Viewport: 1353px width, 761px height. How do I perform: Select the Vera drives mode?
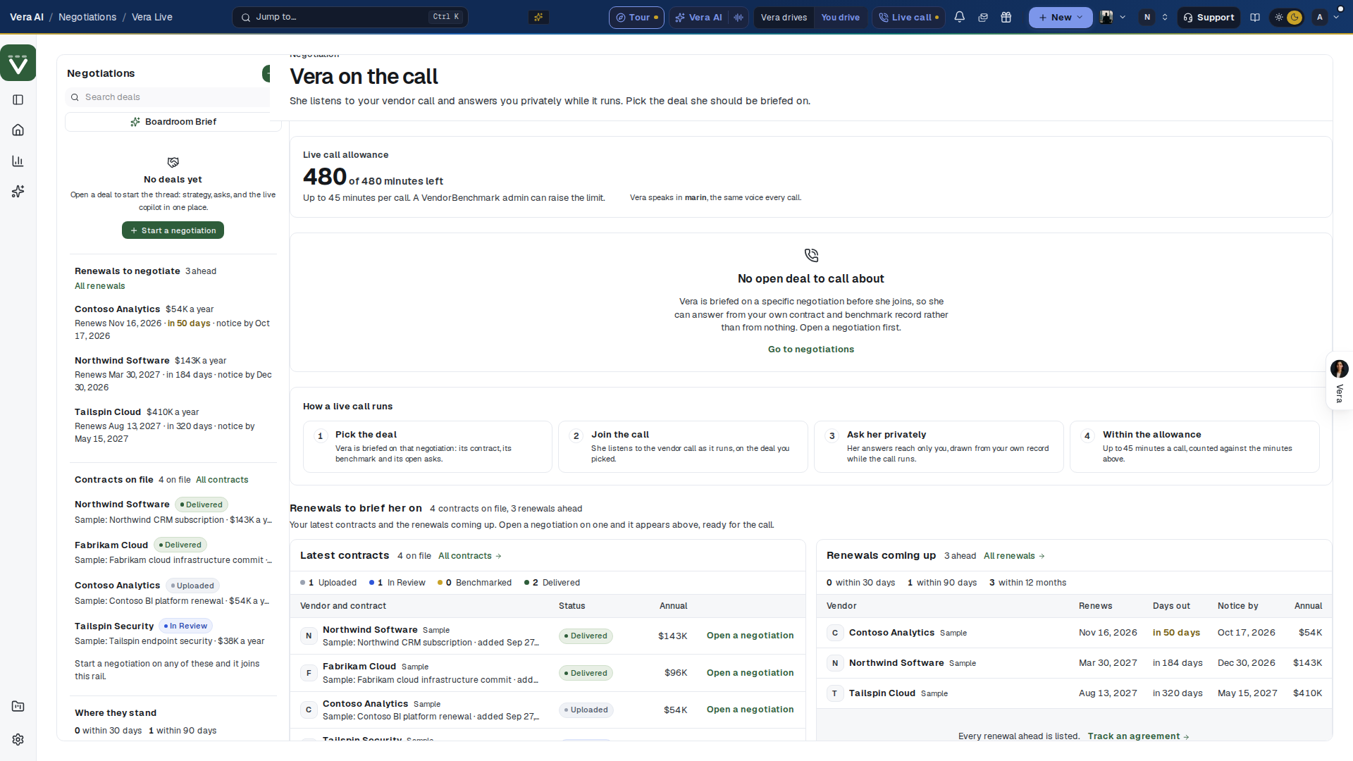click(784, 17)
